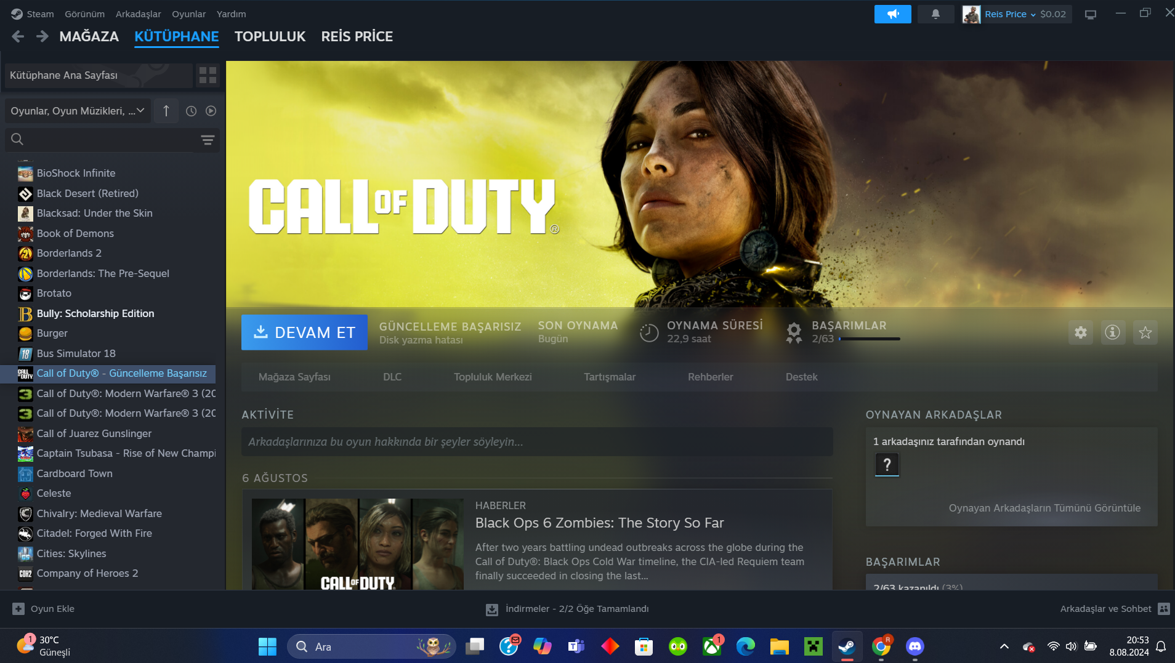Open the Mağaza Sayfası link
This screenshot has width=1175, height=663.
[x=294, y=377]
